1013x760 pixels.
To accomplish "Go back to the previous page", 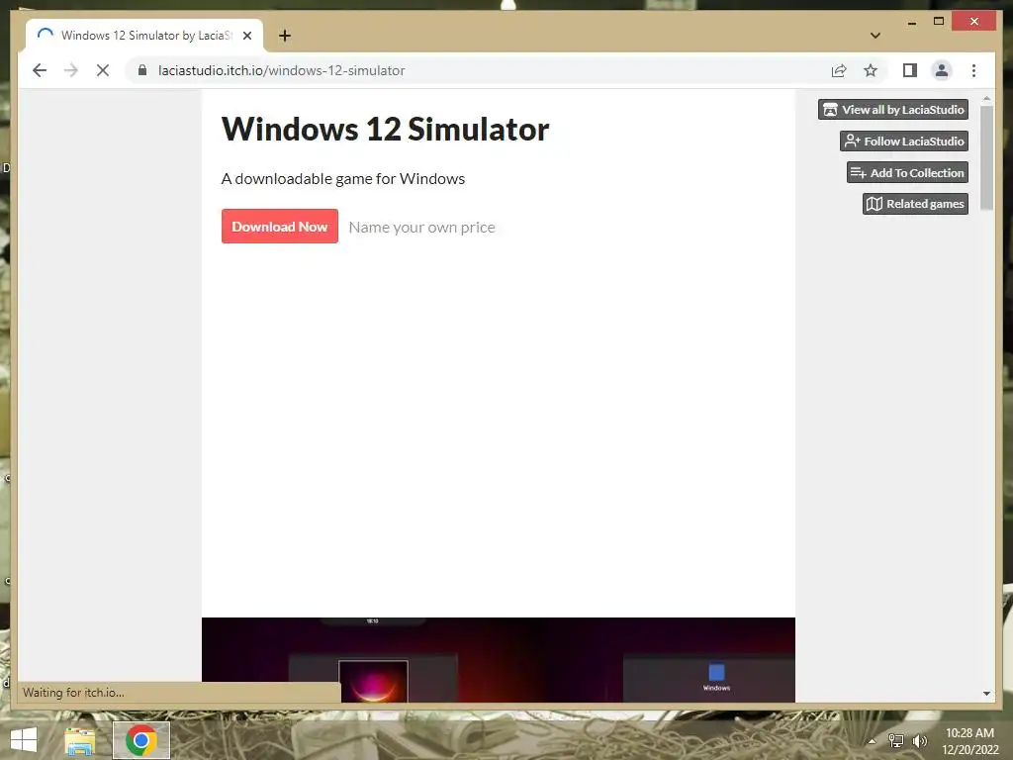I will [x=40, y=70].
